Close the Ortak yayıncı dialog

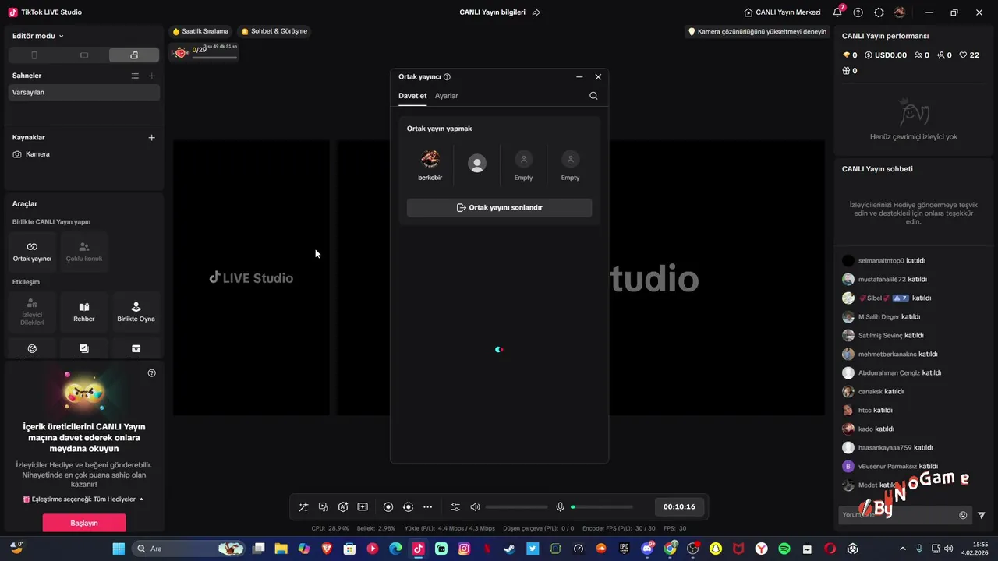(x=598, y=77)
